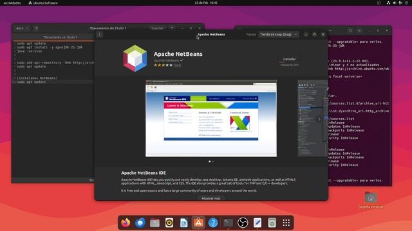Click volume icon in system tray
The height and width of the screenshot is (231, 412).
[395, 3]
